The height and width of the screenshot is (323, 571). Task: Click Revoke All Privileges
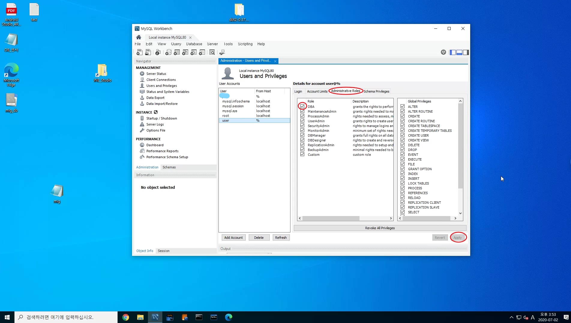[380, 228]
